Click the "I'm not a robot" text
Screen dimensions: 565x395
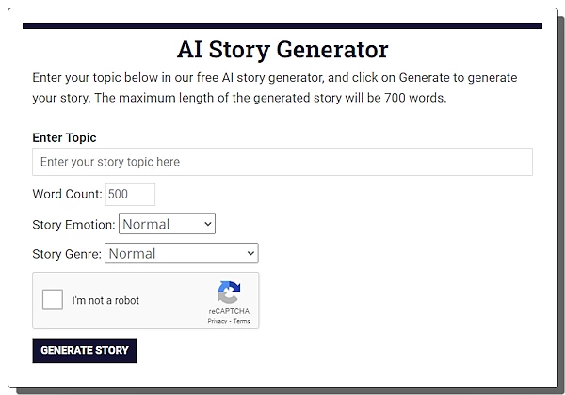pos(105,301)
